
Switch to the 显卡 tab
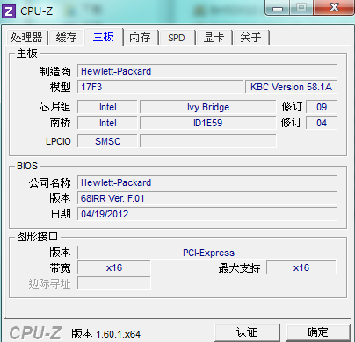pos(214,38)
